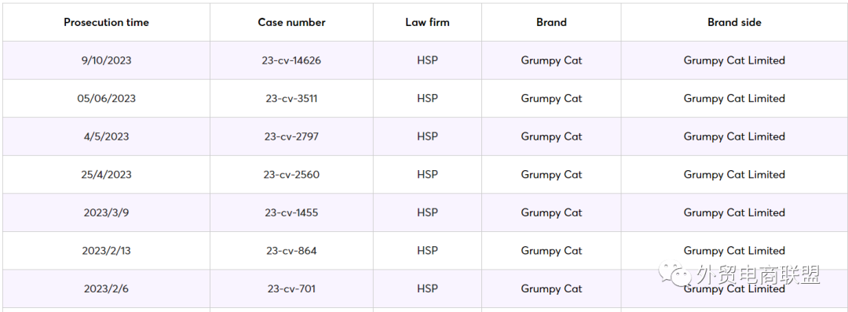Click the prosecution date 25/4/2023
Viewport: 848px width, 312px height.
tap(106, 174)
